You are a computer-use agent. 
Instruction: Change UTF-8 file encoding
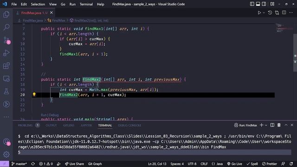[192, 164]
